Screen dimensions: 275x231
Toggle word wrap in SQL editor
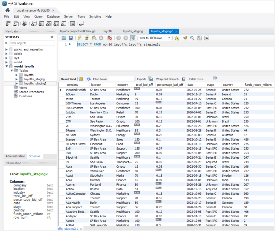(207, 38)
